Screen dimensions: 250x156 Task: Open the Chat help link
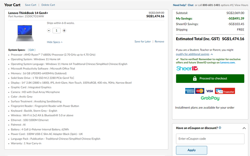point(191,5)
